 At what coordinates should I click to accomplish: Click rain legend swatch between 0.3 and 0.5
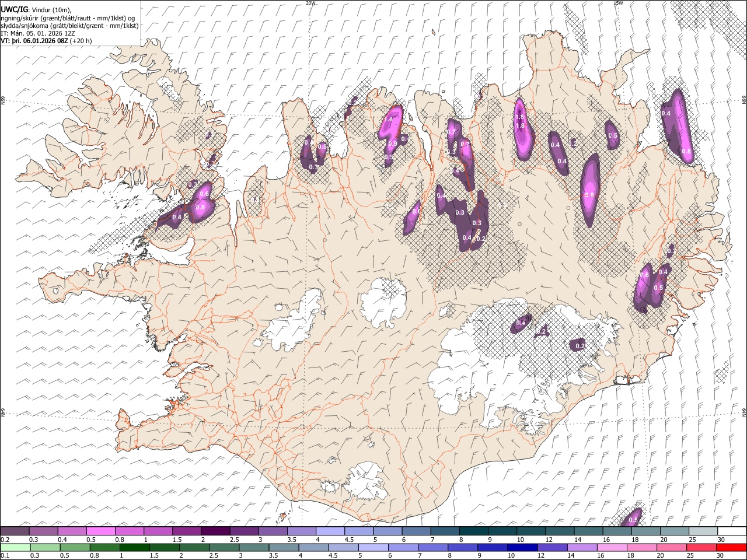pyautogui.click(x=45, y=547)
